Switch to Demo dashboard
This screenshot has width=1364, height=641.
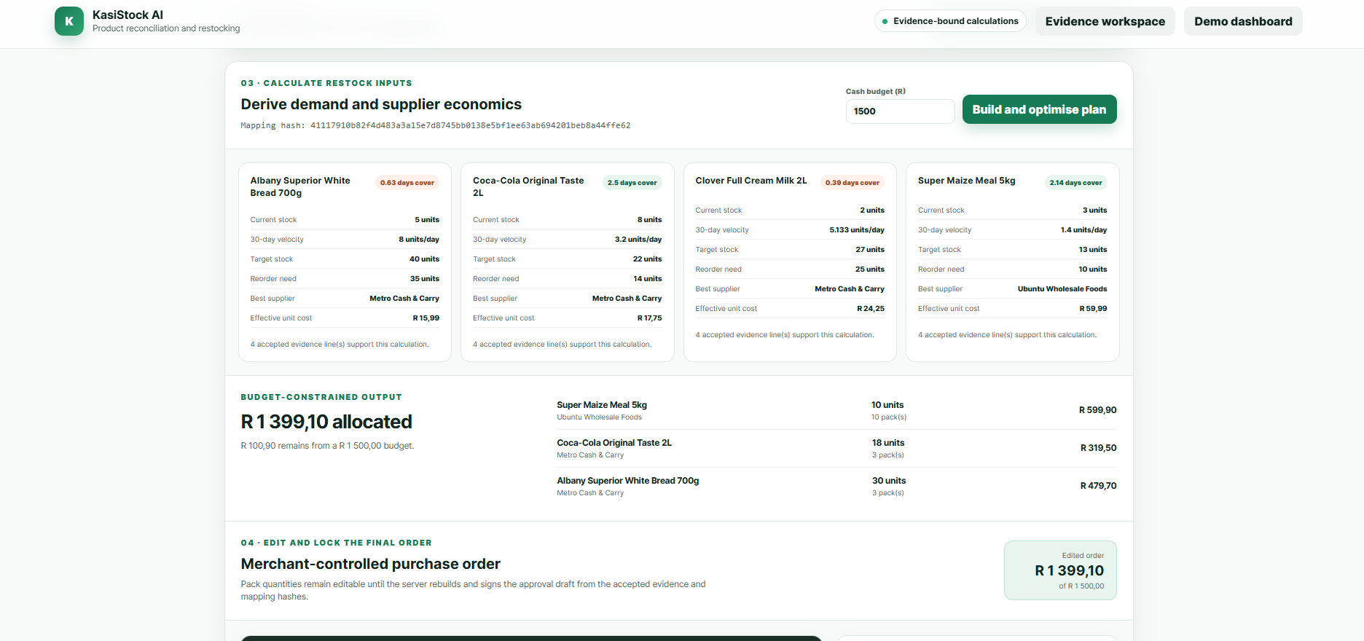pos(1243,21)
